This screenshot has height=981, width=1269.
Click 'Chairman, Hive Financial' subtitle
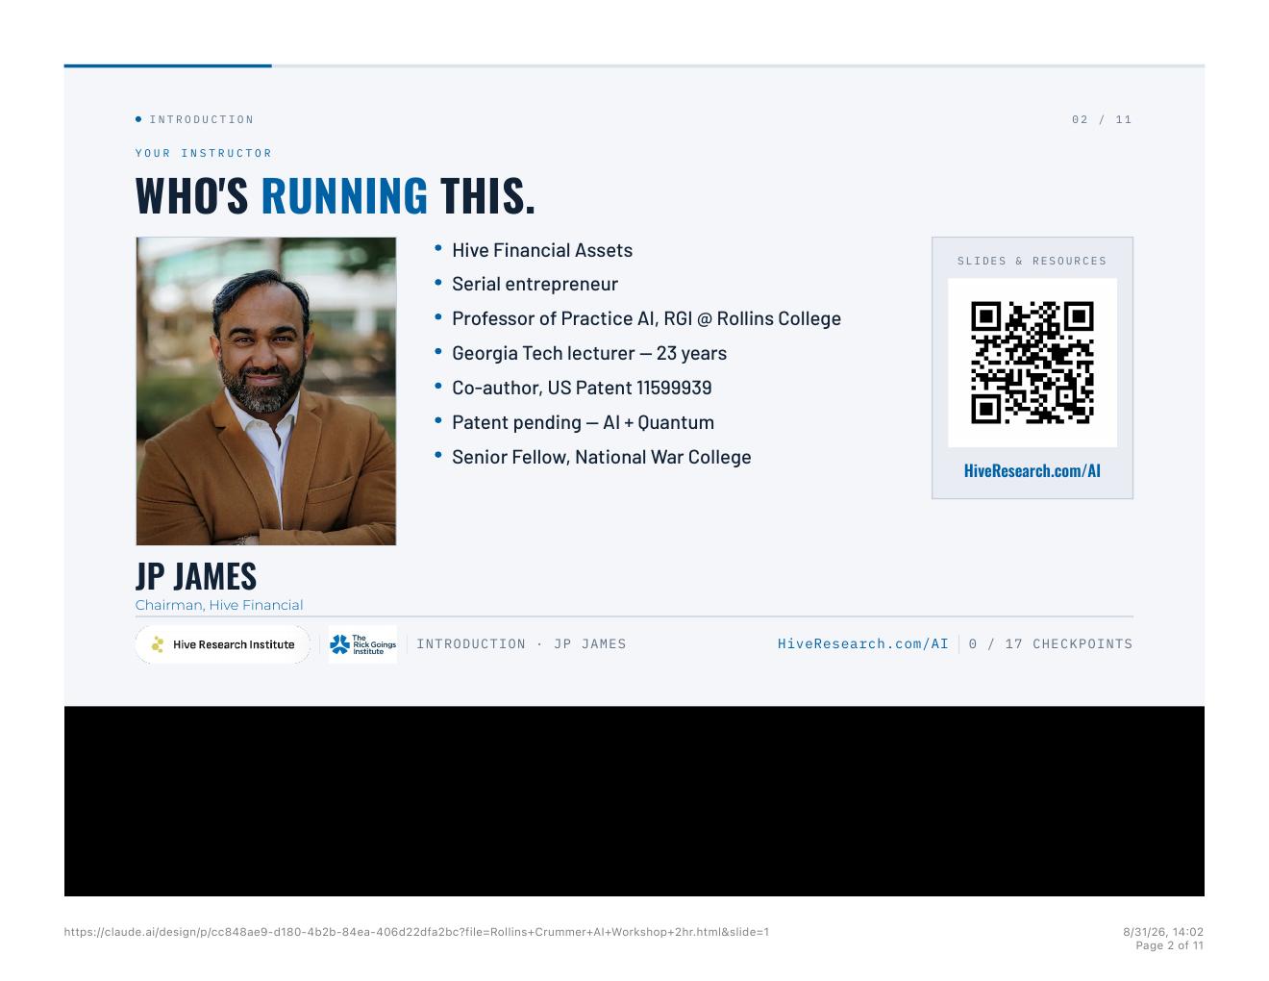pyautogui.click(x=219, y=605)
